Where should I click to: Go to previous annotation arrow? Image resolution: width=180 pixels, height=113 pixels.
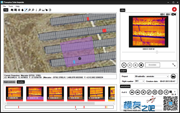coord(132,92)
